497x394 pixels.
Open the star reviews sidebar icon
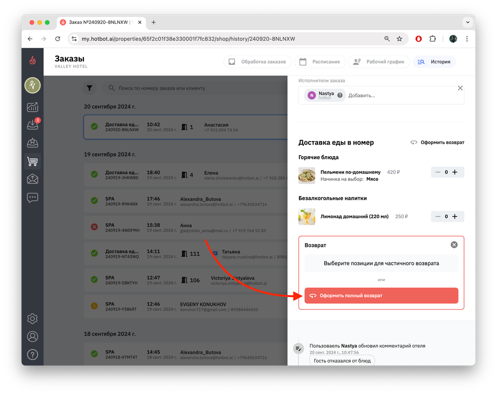coord(33,143)
